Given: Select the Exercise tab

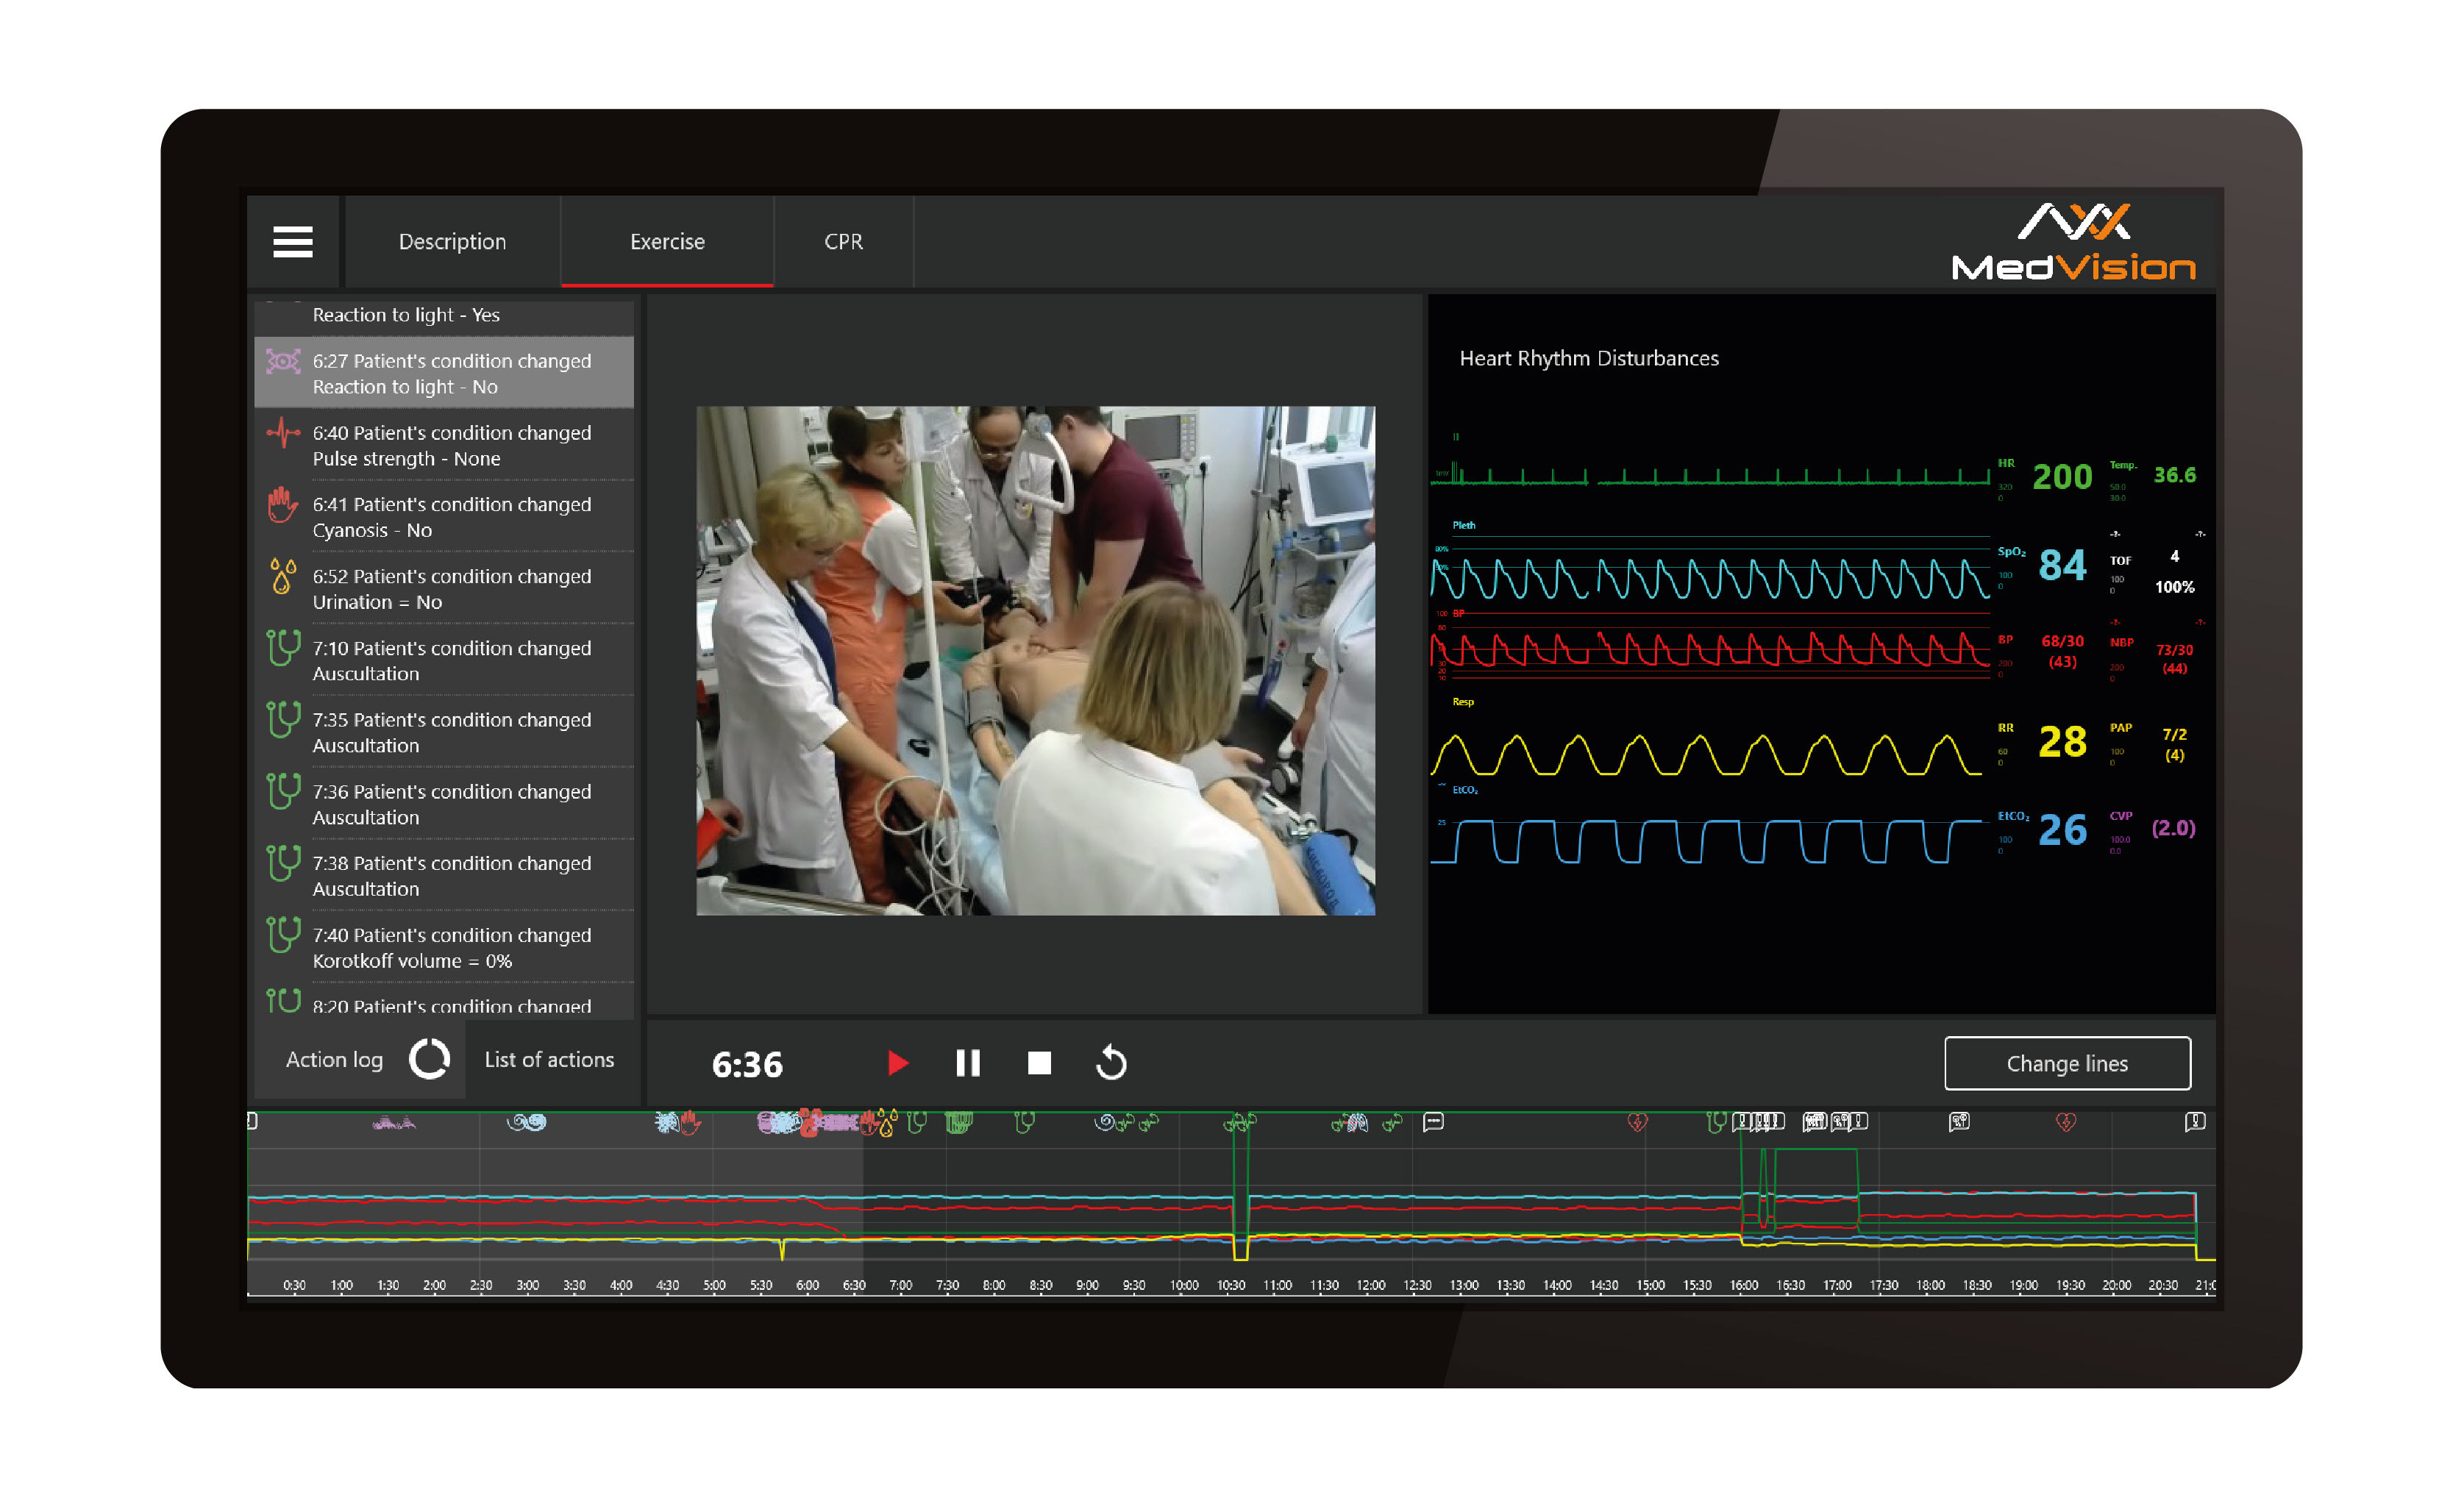Looking at the screenshot, I should [667, 242].
